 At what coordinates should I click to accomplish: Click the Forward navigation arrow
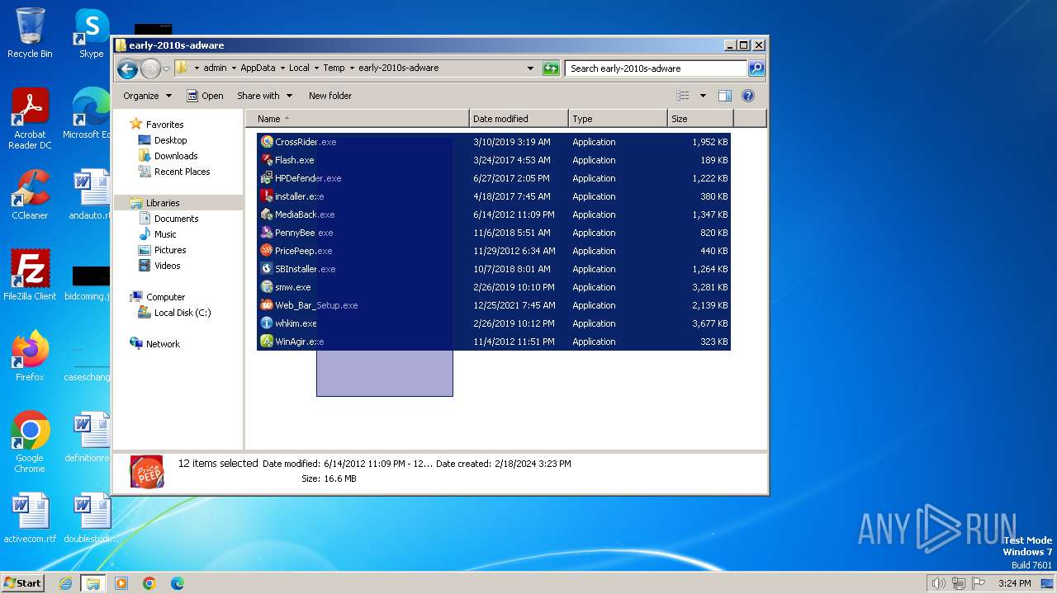pos(150,68)
